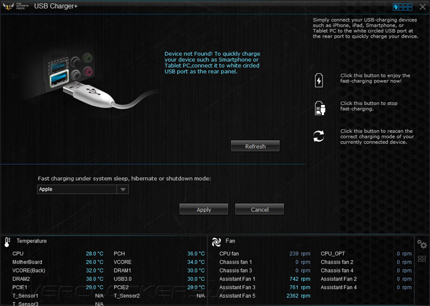430x306 pixels.
Task: Click the 'stop fast-charging' description text
Action: pos(368,106)
